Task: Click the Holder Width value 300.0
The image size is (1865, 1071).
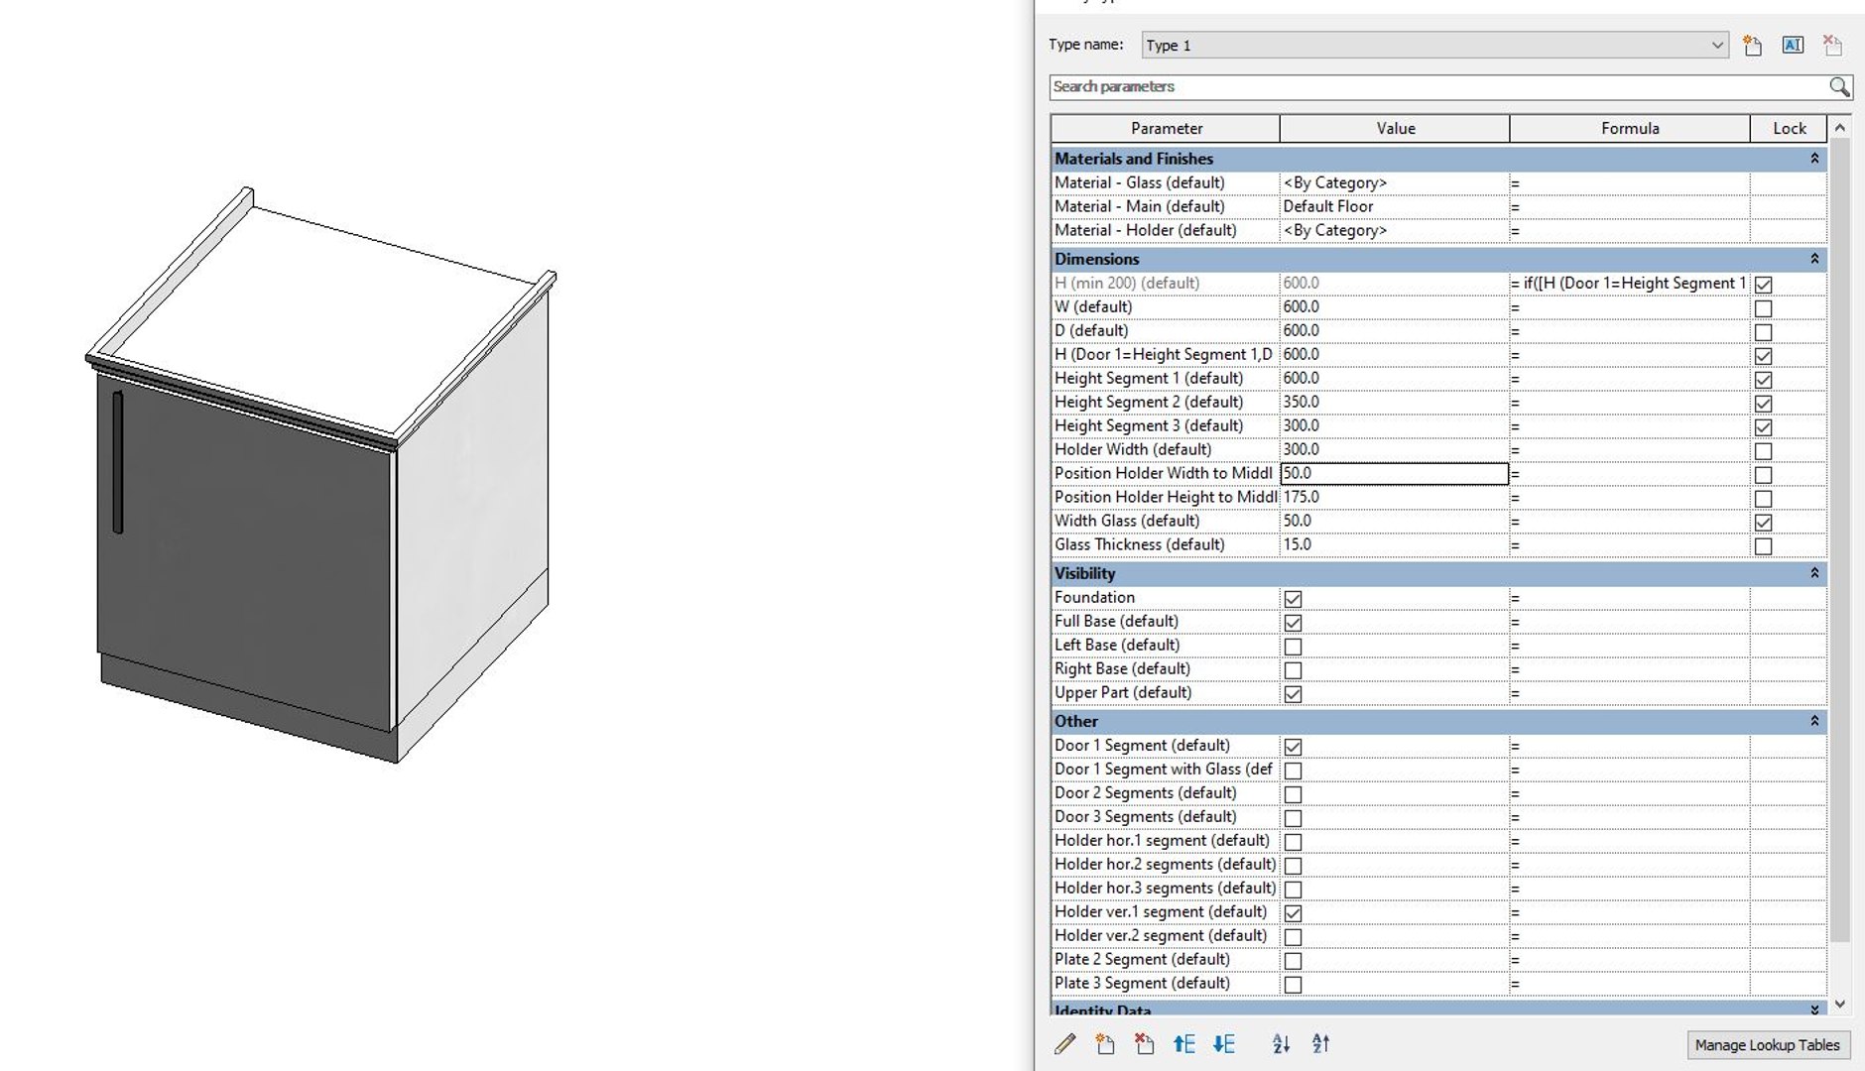Action: click(x=1394, y=449)
